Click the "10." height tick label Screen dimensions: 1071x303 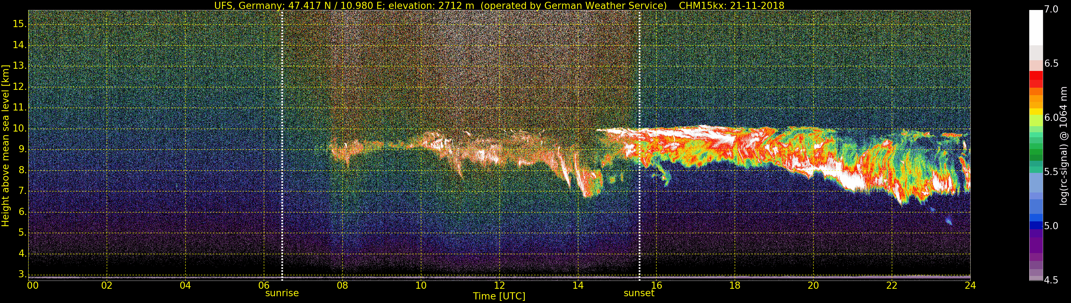point(20,129)
